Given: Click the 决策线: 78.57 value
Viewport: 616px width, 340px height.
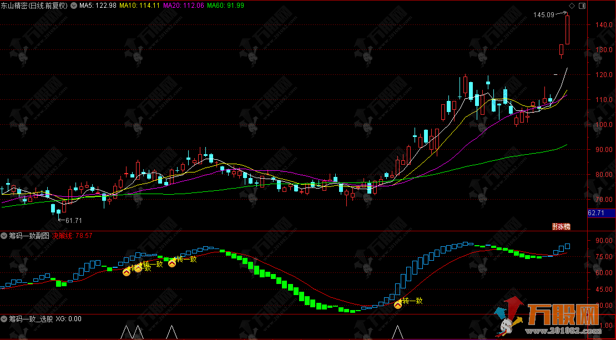Looking at the screenshot, I should [x=72, y=236].
